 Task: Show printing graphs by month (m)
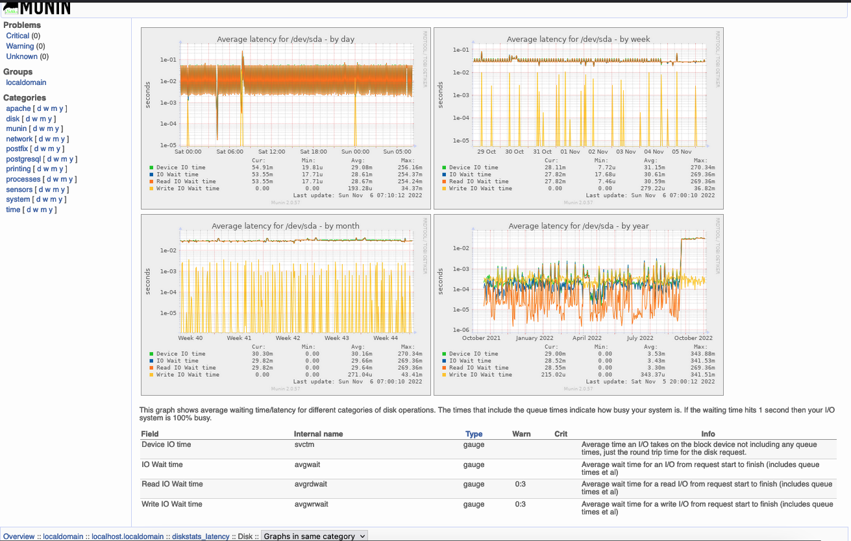55,169
